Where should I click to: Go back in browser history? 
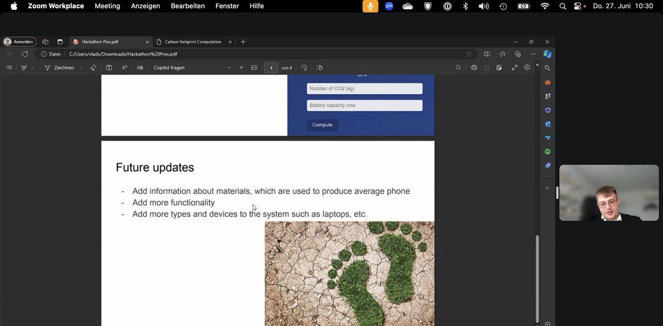(9, 54)
